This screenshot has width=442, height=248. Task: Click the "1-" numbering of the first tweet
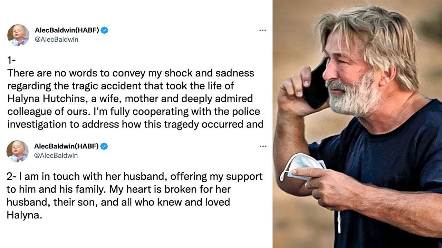coord(11,60)
